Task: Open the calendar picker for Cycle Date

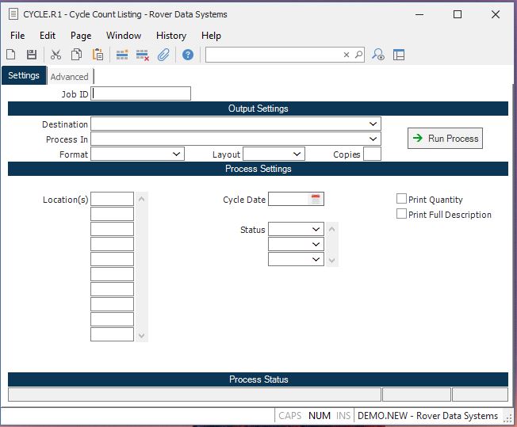Action: click(316, 200)
